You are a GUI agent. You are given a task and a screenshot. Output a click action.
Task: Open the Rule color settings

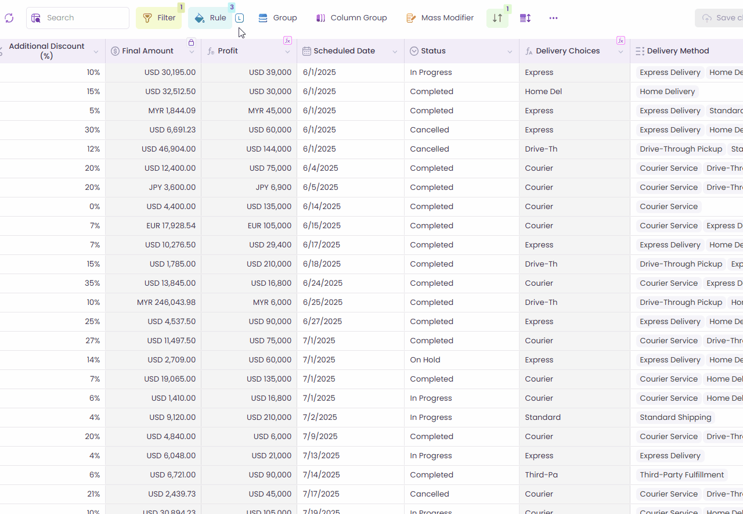tap(210, 18)
